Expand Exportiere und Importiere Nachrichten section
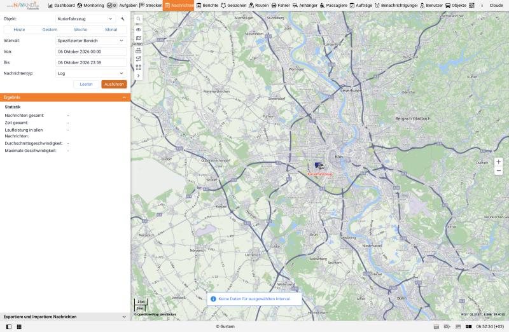 (65, 317)
